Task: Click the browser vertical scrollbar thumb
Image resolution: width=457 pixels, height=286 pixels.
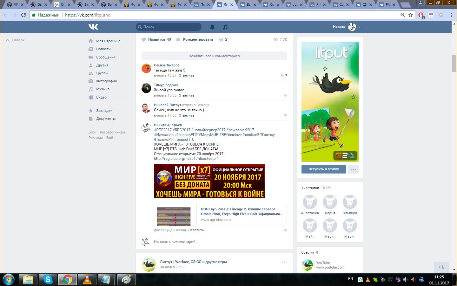Action: point(454,63)
